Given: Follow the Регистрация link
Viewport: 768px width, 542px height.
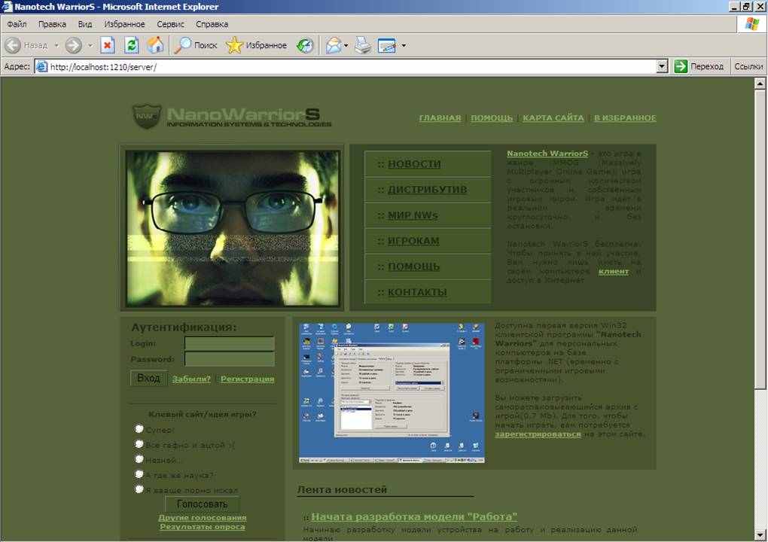Looking at the screenshot, I should point(247,379).
